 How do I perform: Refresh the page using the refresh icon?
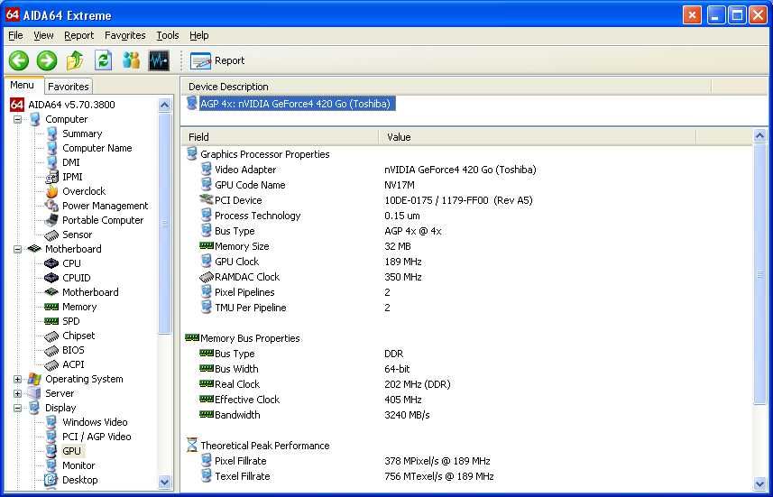coord(103,60)
